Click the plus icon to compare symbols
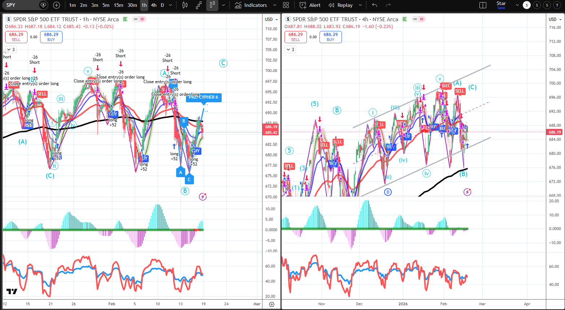This screenshot has height=310, width=565. (x=56, y=5)
